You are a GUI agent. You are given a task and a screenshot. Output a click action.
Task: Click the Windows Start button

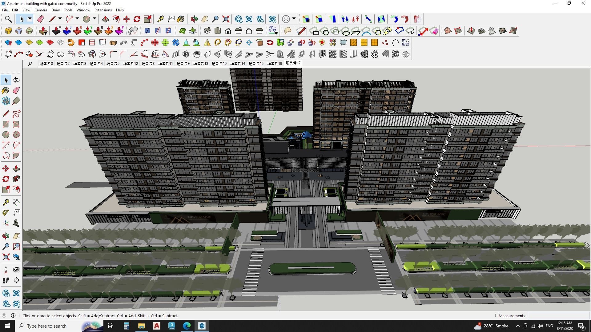click(6, 326)
